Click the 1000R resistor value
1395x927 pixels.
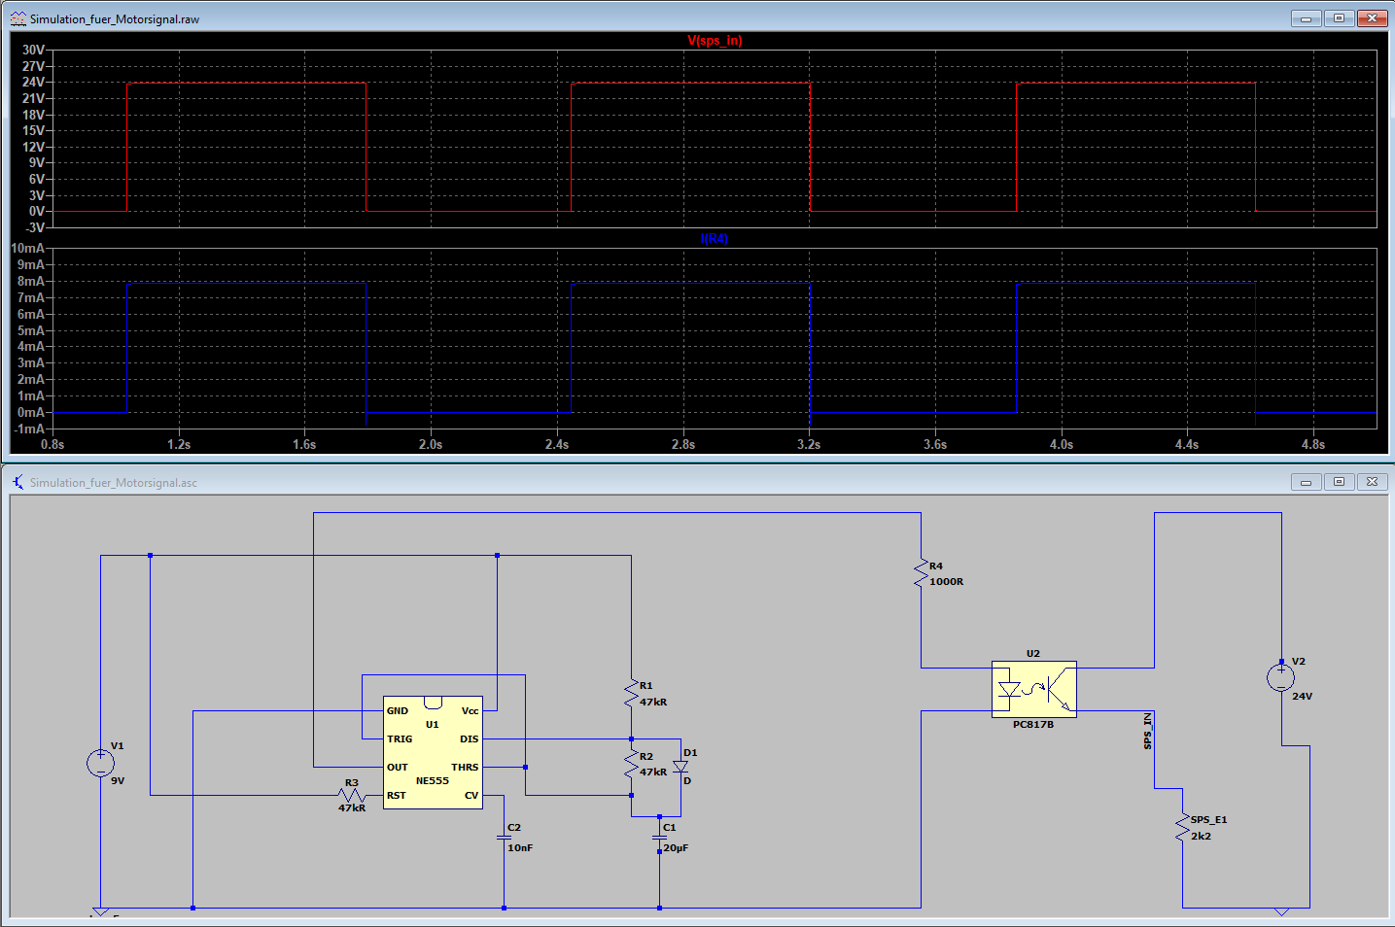(947, 582)
